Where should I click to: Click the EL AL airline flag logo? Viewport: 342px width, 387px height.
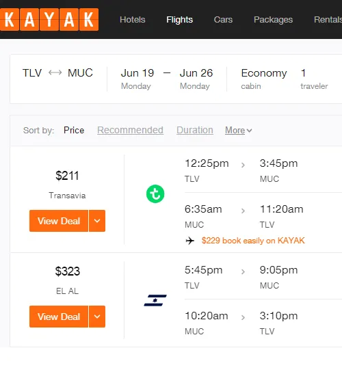(x=155, y=300)
